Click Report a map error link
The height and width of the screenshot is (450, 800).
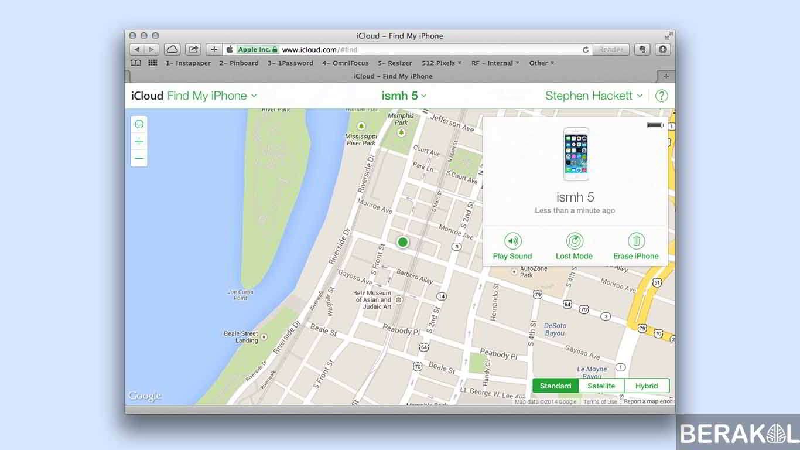648,402
